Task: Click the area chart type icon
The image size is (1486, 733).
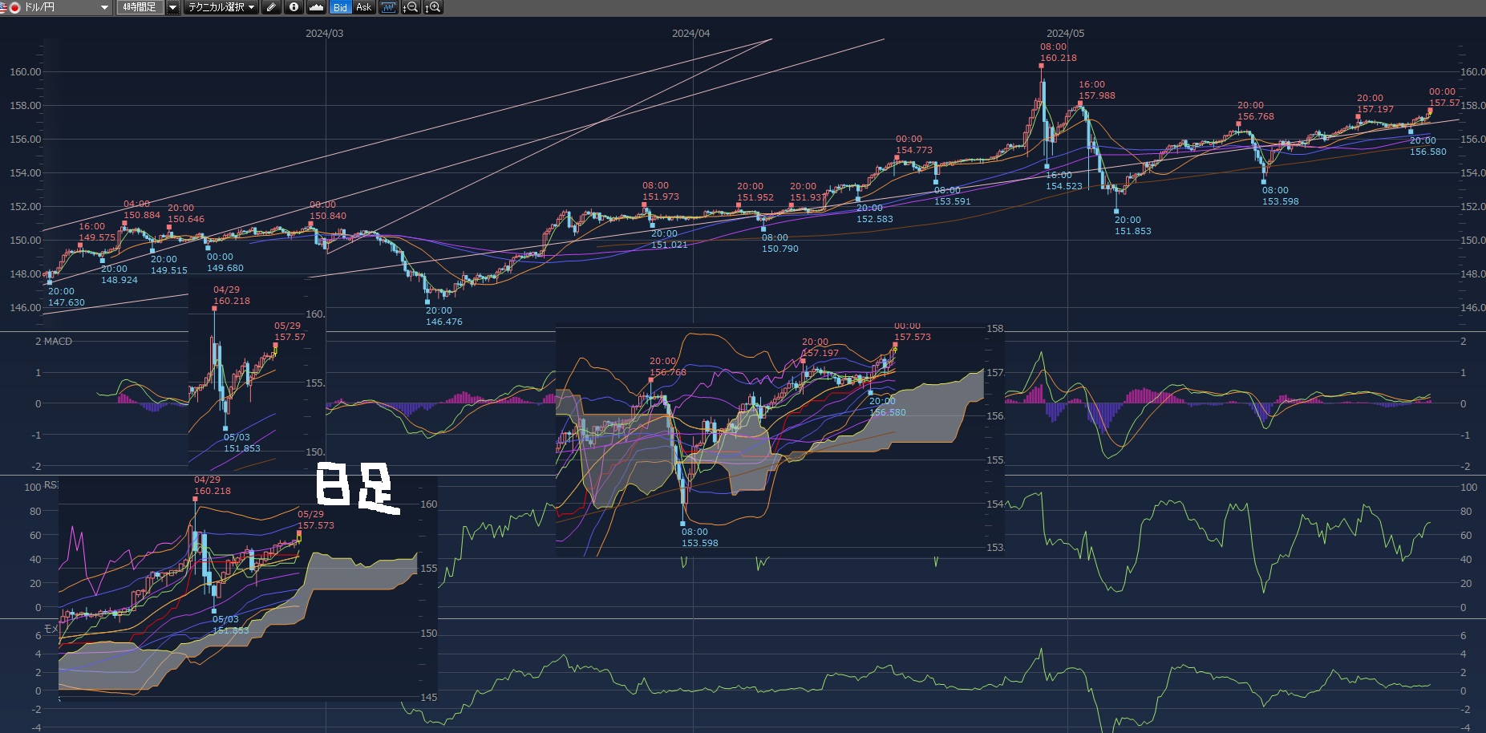Action: tap(316, 7)
